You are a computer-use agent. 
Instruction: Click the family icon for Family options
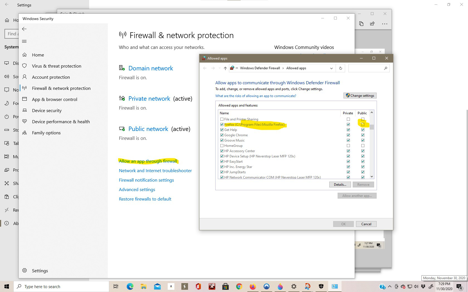pos(25,133)
